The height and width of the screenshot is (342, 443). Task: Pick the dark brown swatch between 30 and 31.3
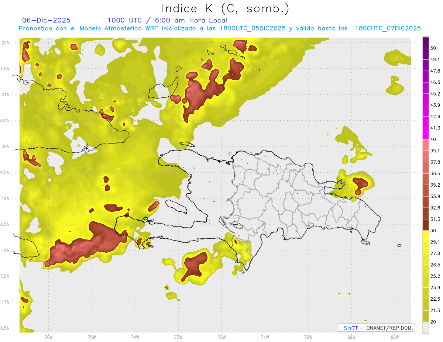tap(426, 225)
